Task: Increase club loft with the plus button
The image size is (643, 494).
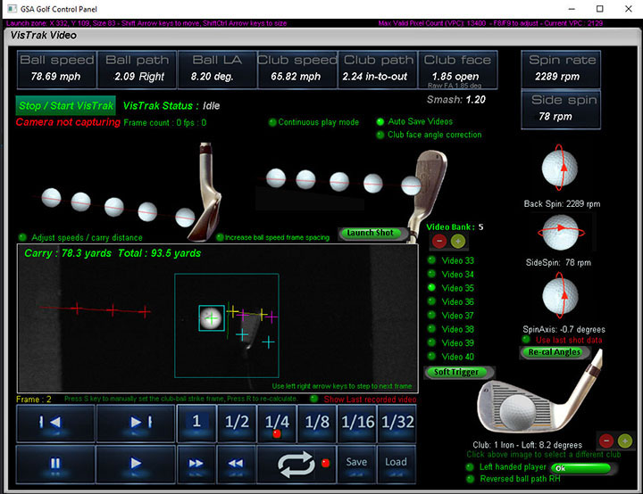Action: click(x=625, y=440)
